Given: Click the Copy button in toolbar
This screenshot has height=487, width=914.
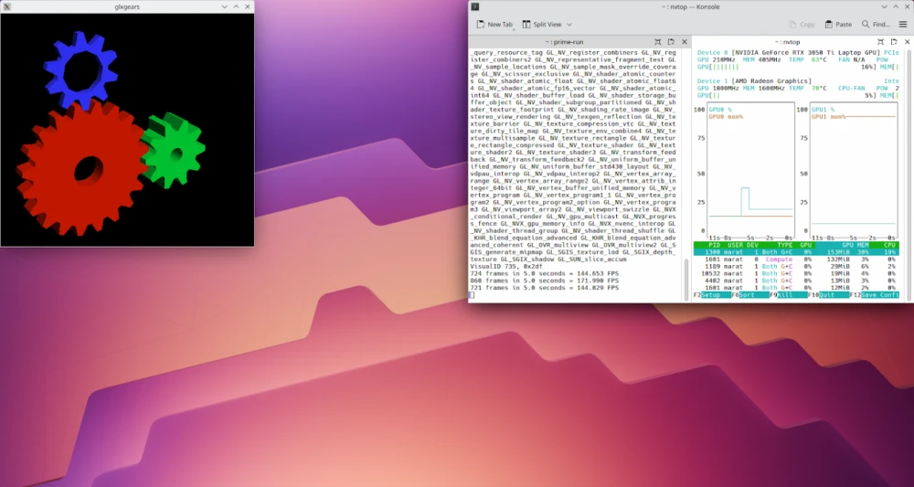Looking at the screenshot, I should 802,25.
